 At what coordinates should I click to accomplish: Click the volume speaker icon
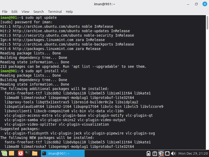(x=173, y=153)
